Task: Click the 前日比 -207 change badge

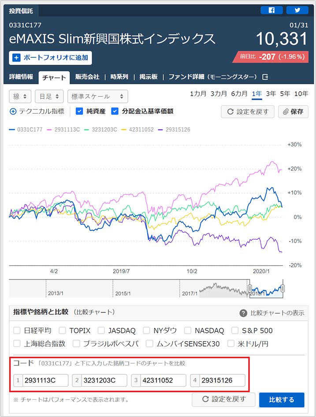Action: [x=271, y=57]
